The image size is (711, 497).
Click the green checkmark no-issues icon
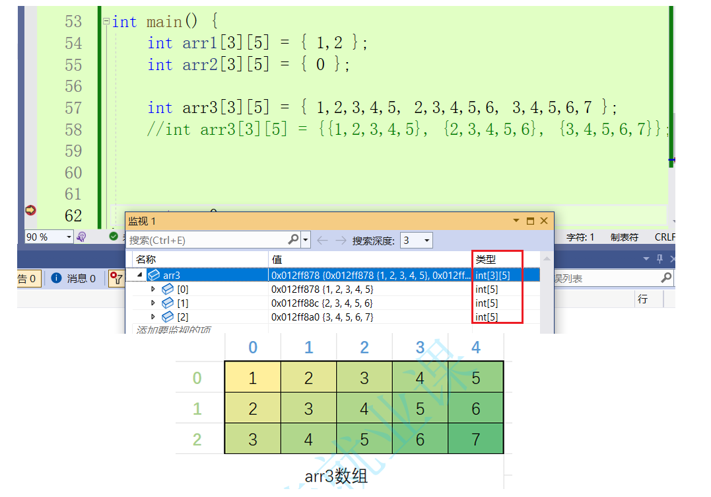pyautogui.click(x=114, y=236)
